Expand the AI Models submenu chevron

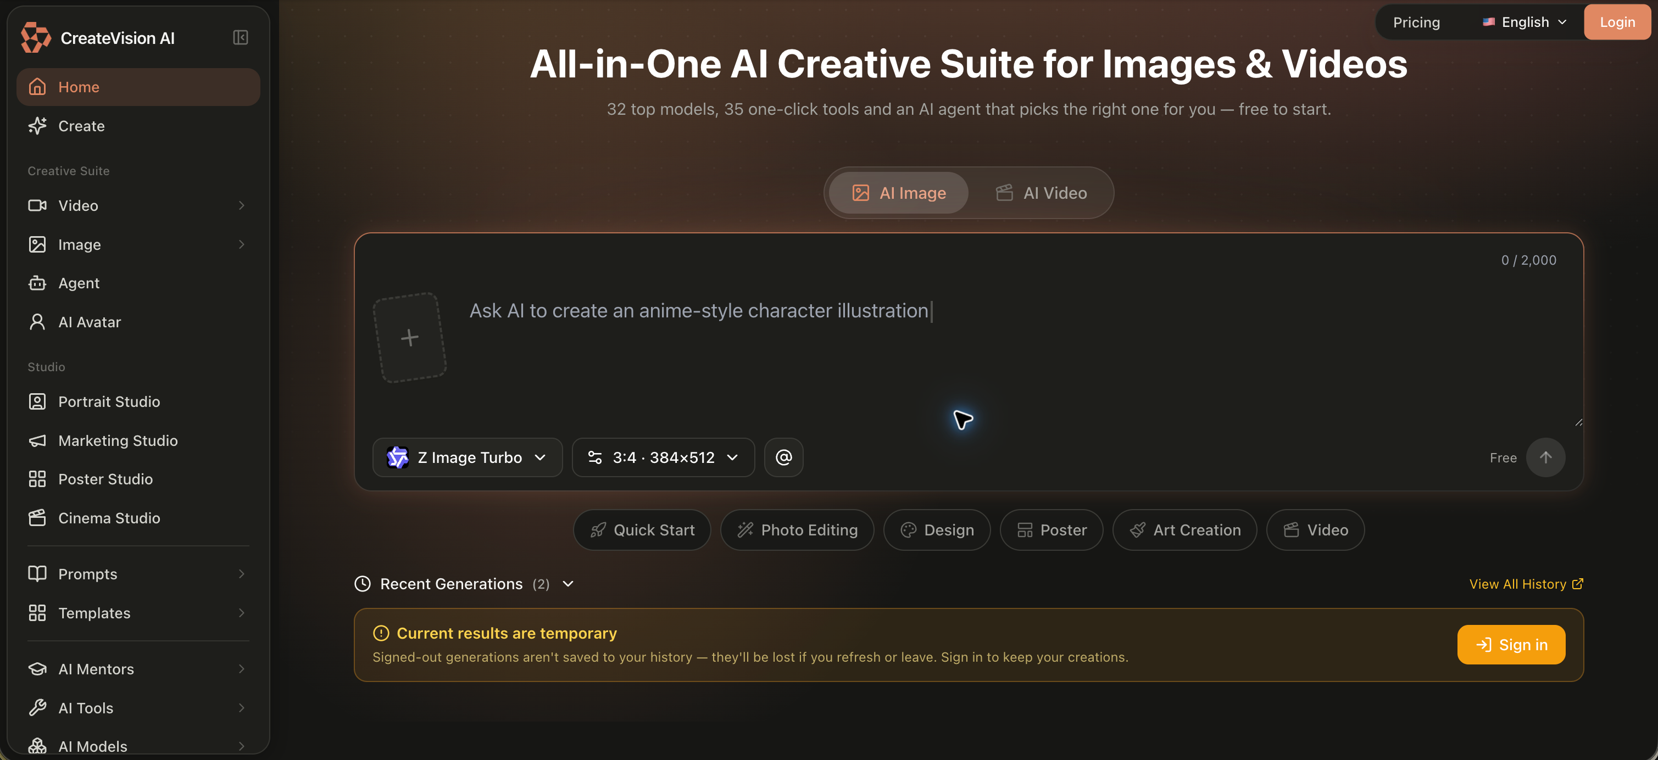(x=241, y=746)
